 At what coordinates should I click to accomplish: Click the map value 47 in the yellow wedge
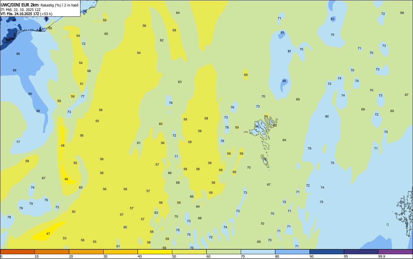tap(48, 234)
